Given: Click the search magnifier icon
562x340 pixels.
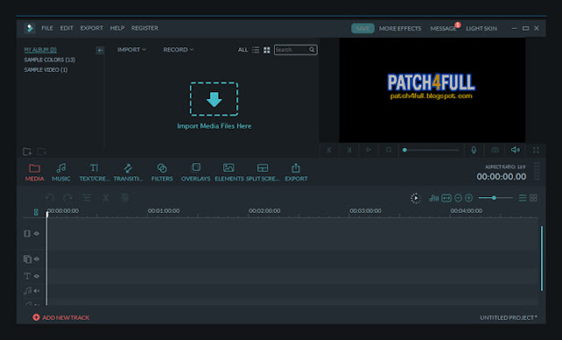Looking at the screenshot, I should pyautogui.click(x=312, y=50).
